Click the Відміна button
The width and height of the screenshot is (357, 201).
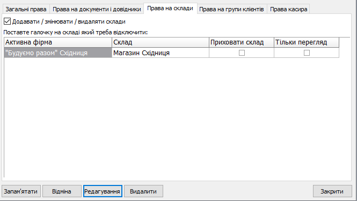(x=62, y=191)
